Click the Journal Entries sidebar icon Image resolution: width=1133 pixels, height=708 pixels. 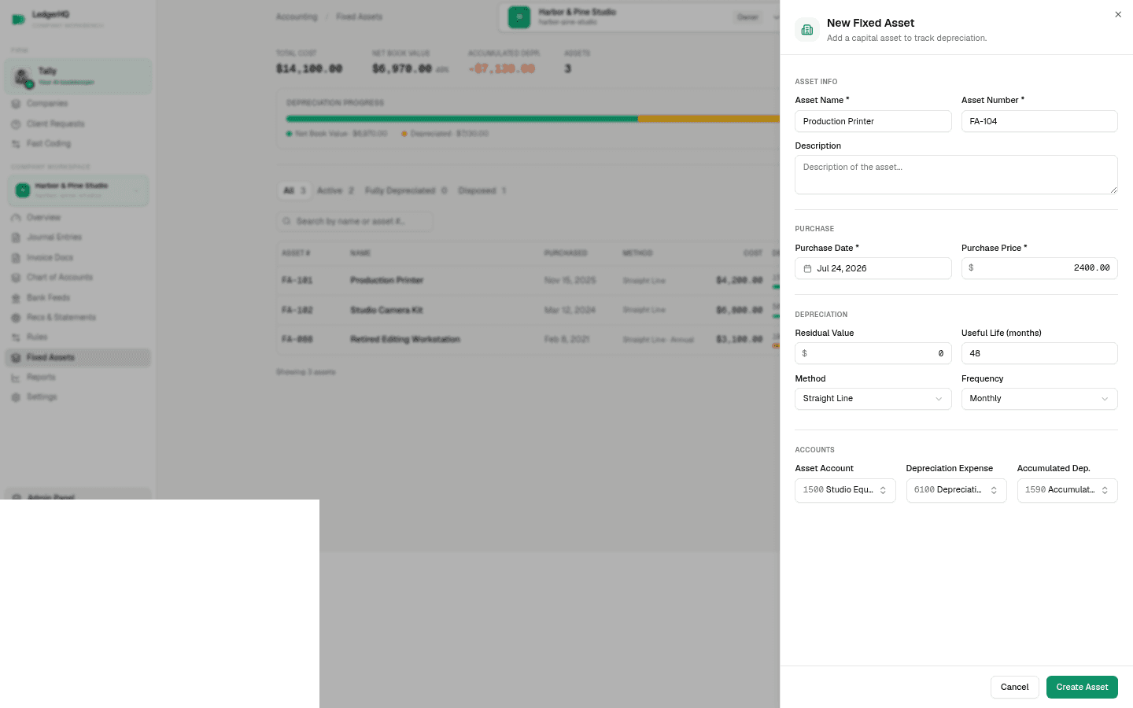(x=16, y=237)
